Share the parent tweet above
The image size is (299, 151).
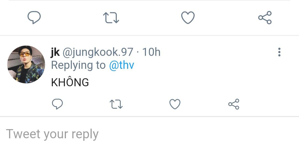pos(265,17)
